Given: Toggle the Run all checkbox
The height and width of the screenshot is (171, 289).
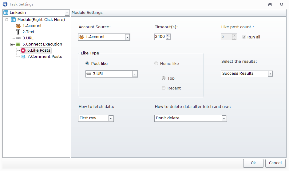Looking at the screenshot, I should (244, 37).
